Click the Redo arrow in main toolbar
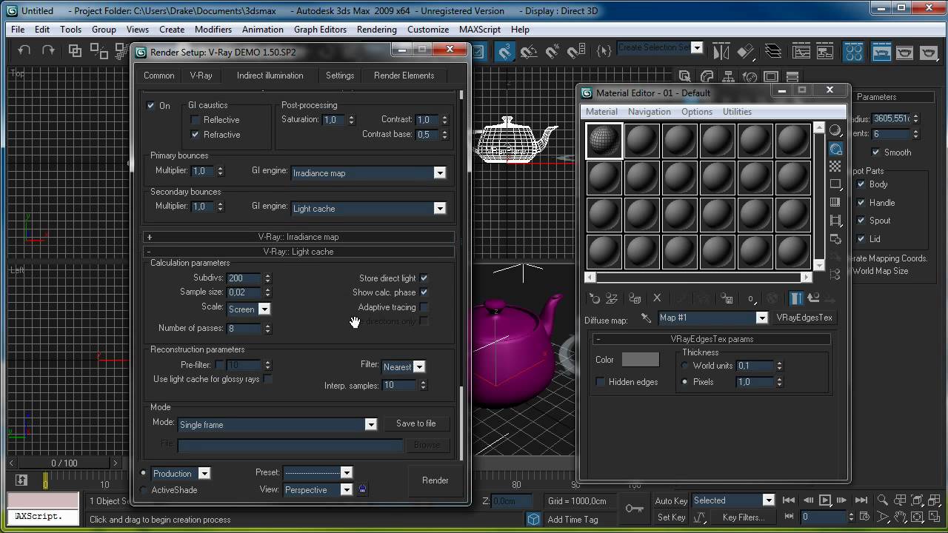 (x=48, y=50)
